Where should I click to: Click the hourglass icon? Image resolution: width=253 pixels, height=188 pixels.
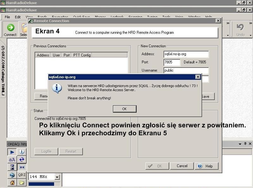(12, 167)
